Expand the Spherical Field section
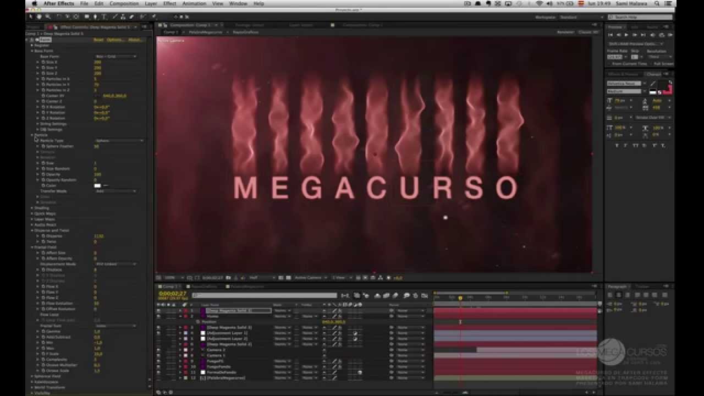704x396 pixels. (x=32, y=376)
